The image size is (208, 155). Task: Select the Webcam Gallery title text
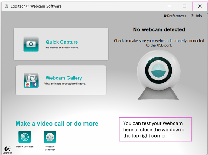coord(63,78)
